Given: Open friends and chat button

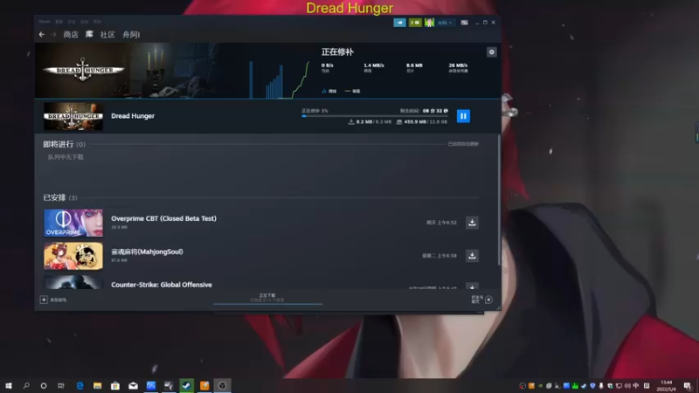Looking at the screenshot, I should click(x=482, y=300).
